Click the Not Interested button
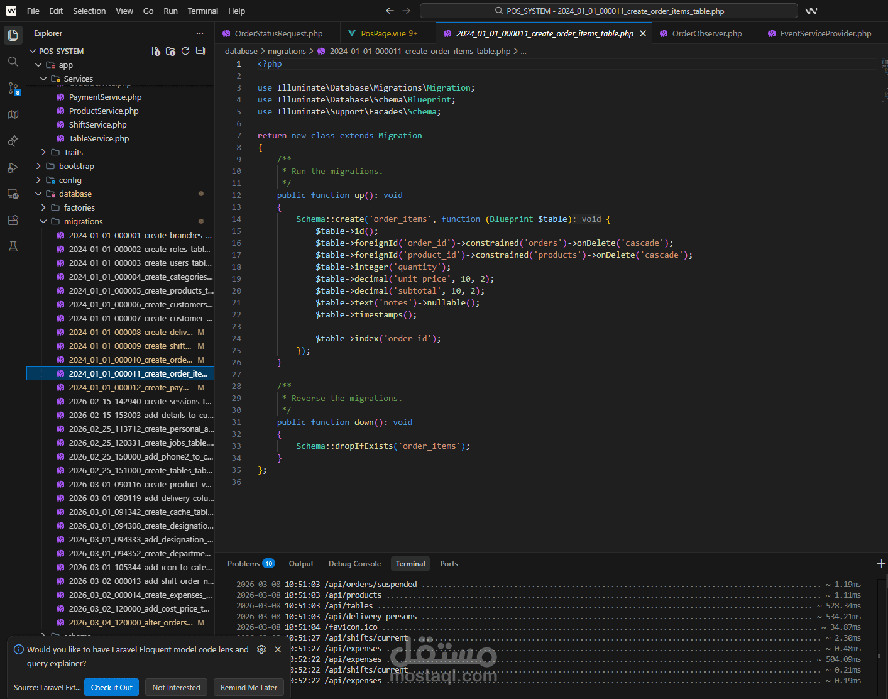 click(x=176, y=687)
